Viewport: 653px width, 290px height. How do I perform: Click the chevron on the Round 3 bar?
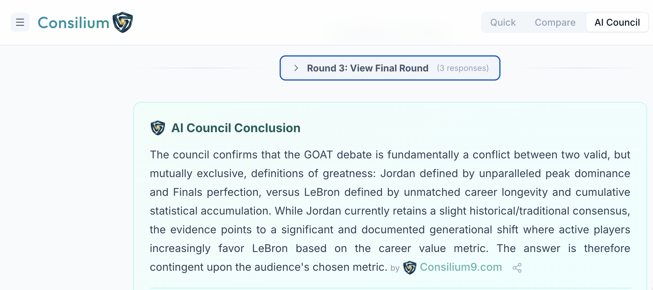click(296, 68)
